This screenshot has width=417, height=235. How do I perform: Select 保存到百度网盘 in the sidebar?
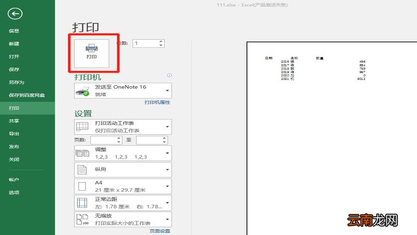(x=27, y=95)
